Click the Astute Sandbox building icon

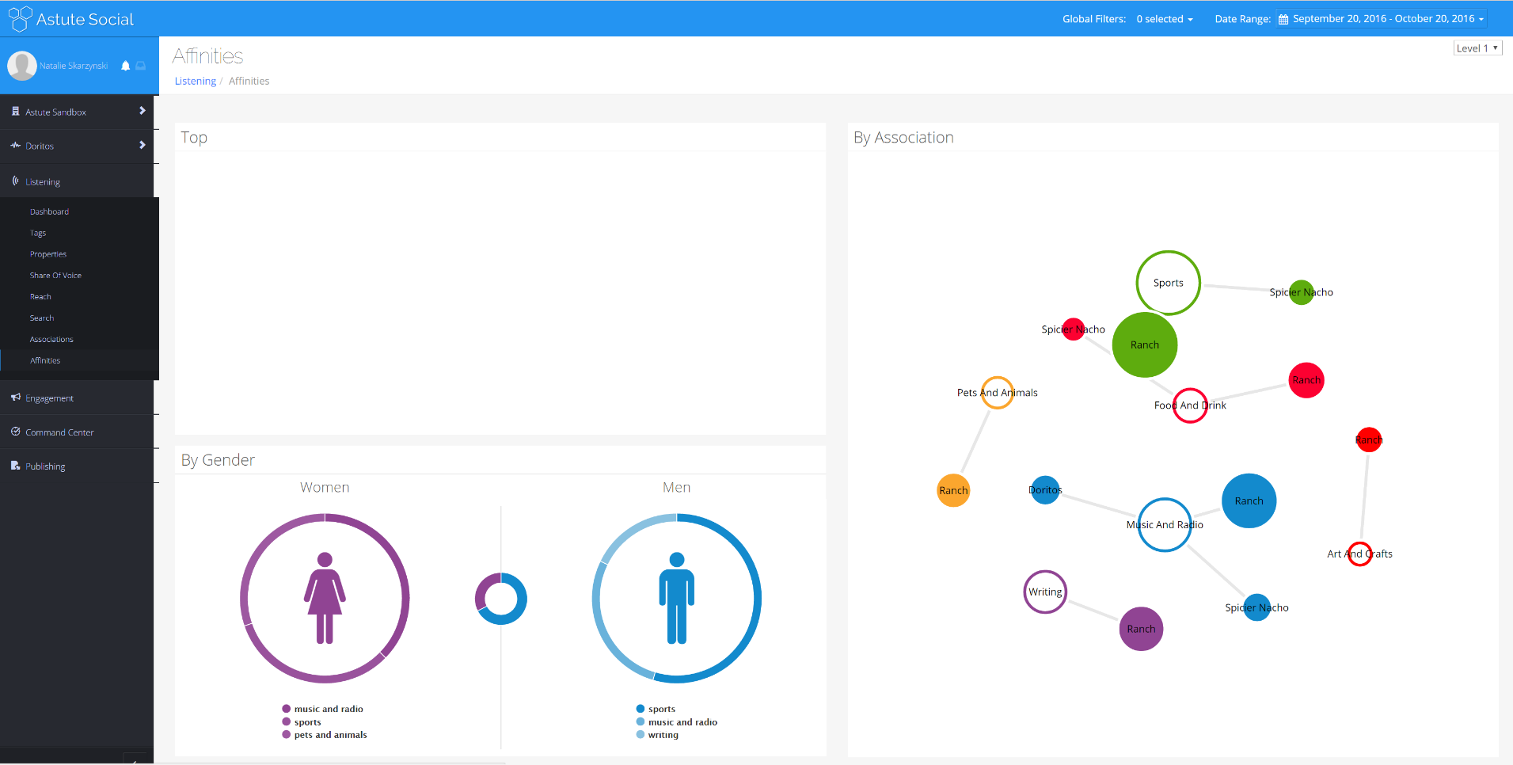(x=15, y=112)
